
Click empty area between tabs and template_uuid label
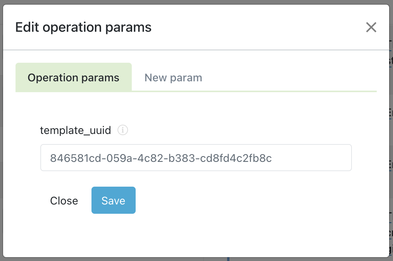click(x=196, y=108)
